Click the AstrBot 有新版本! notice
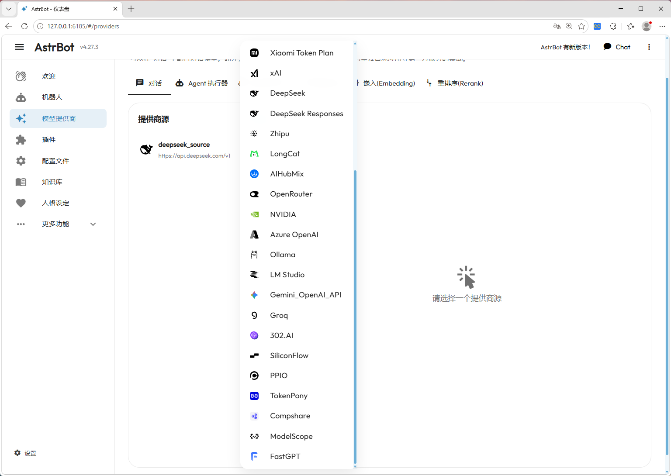The image size is (671, 476). pyautogui.click(x=565, y=47)
